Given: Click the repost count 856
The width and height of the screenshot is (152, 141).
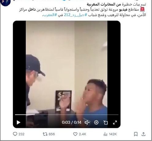Looking at the screenshot, I should click(x=52, y=134).
